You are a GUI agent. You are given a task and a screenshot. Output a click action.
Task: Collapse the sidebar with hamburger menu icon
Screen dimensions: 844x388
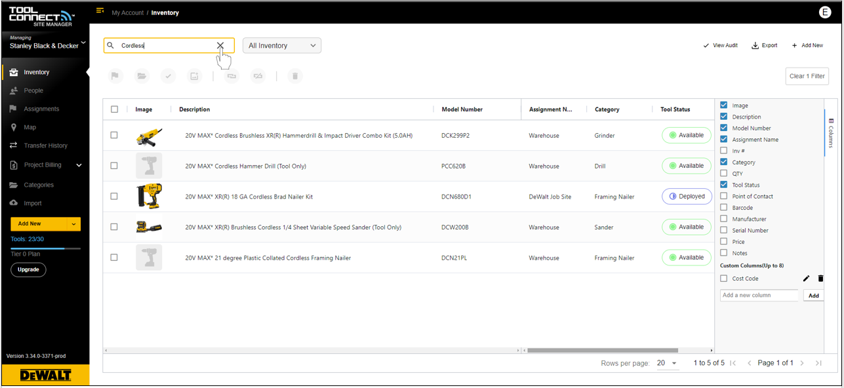[x=100, y=10]
